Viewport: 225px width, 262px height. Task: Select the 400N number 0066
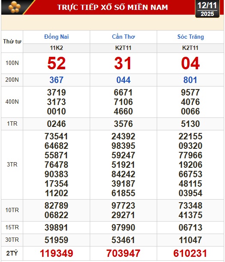[x=190, y=111]
